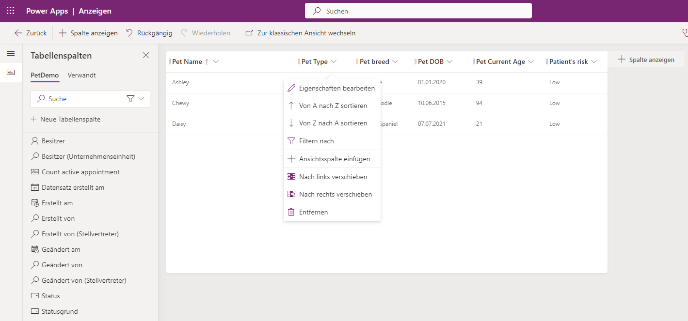The width and height of the screenshot is (688, 321).
Task: Click the move-left icon in context menu
Action: click(291, 177)
